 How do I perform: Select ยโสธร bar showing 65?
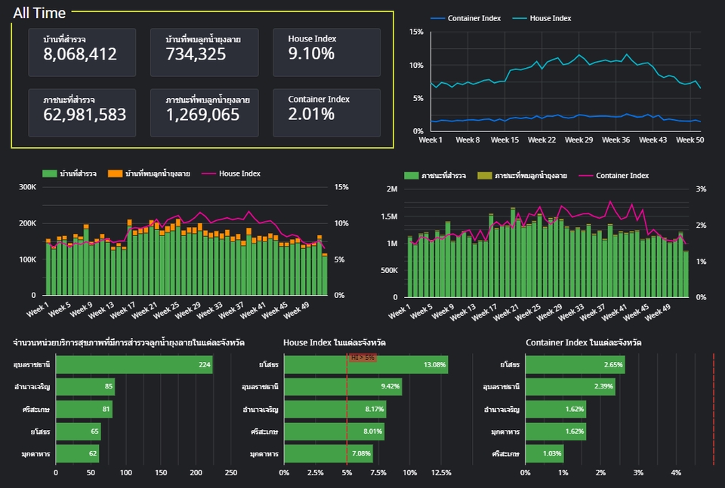(78, 431)
